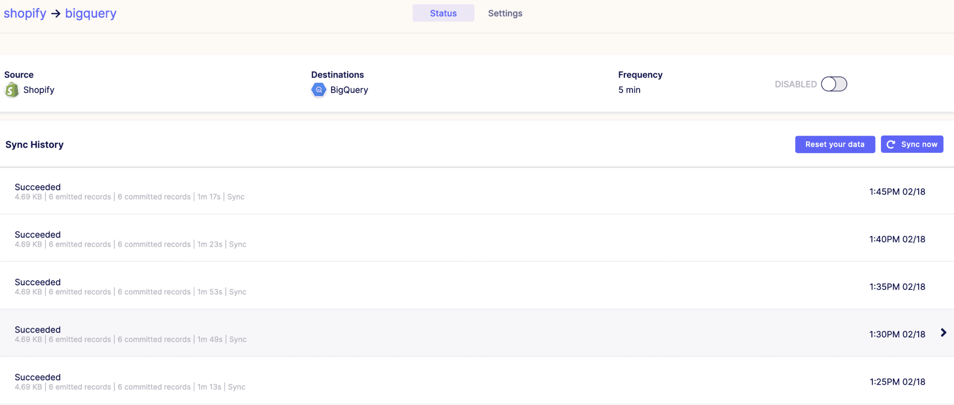Click the Shopify source logo icon
Image resolution: width=954 pixels, height=405 pixels.
point(11,90)
